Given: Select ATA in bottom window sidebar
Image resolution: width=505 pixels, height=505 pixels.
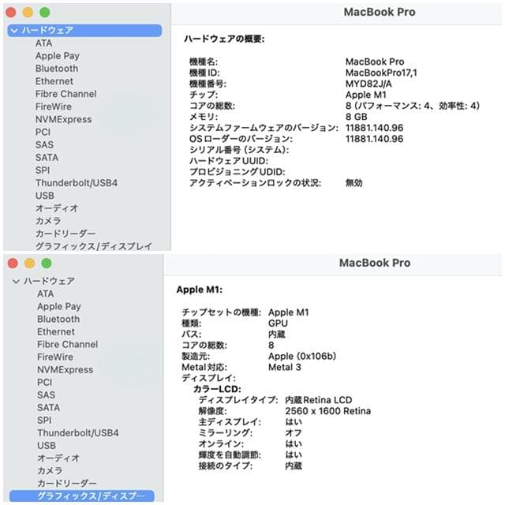Looking at the screenshot, I should point(46,294).
